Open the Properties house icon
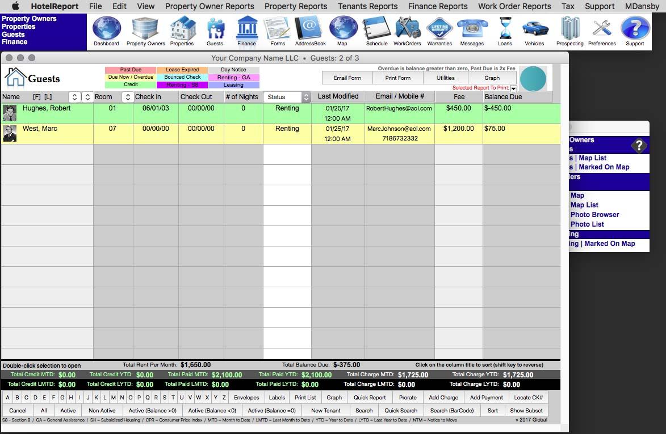 point(182,28)
